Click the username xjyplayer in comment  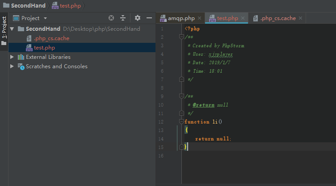(221, 54)
